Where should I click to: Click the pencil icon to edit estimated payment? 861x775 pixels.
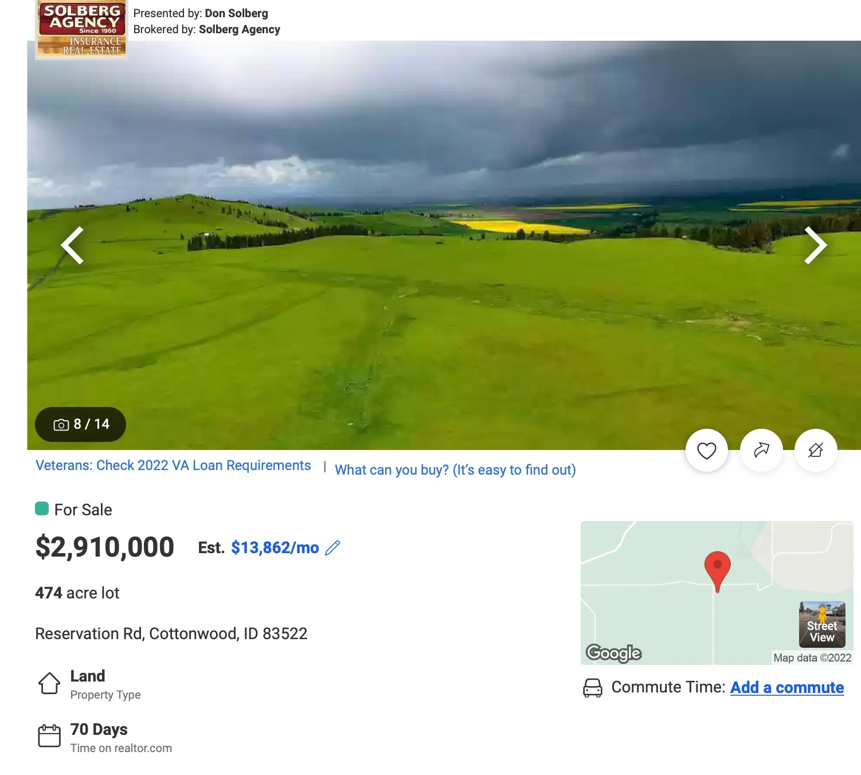tap(332, 548)
